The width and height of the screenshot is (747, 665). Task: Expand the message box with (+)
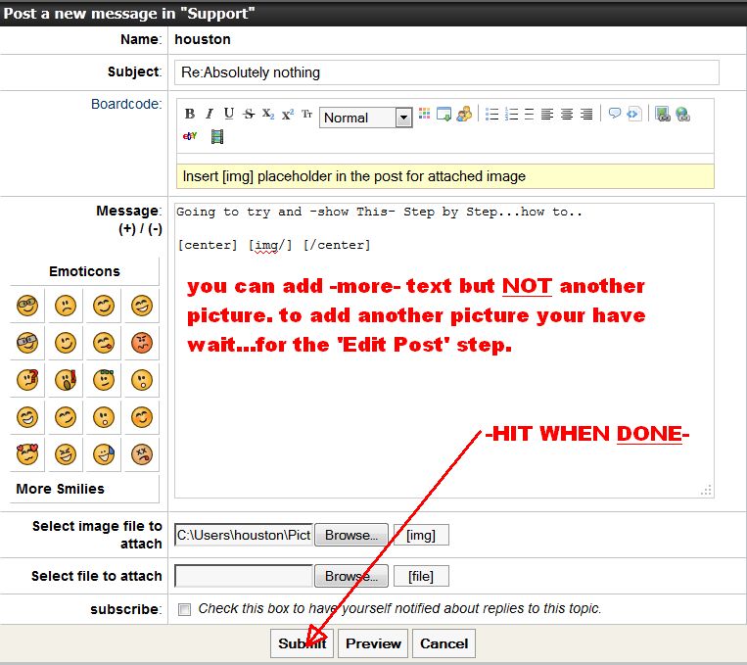pos(126,229)
